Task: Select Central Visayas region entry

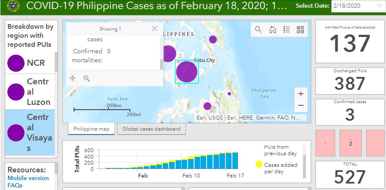Action: pos(29,132)
